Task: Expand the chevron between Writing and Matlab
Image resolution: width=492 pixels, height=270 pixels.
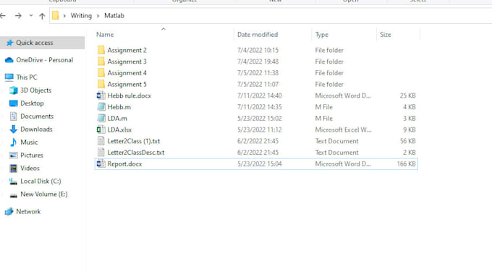Action: (98, 16)
